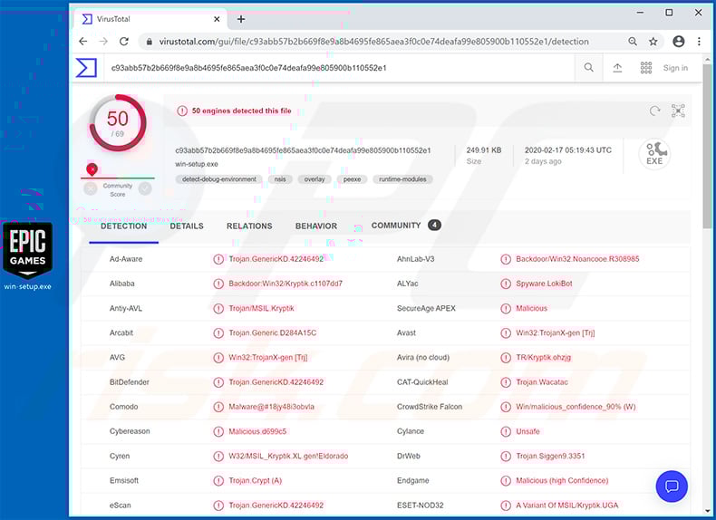The width and height of the screenshot is (716, 520).
Task: Switch to the DETAILS tab
Action: [x=187, y=226]
